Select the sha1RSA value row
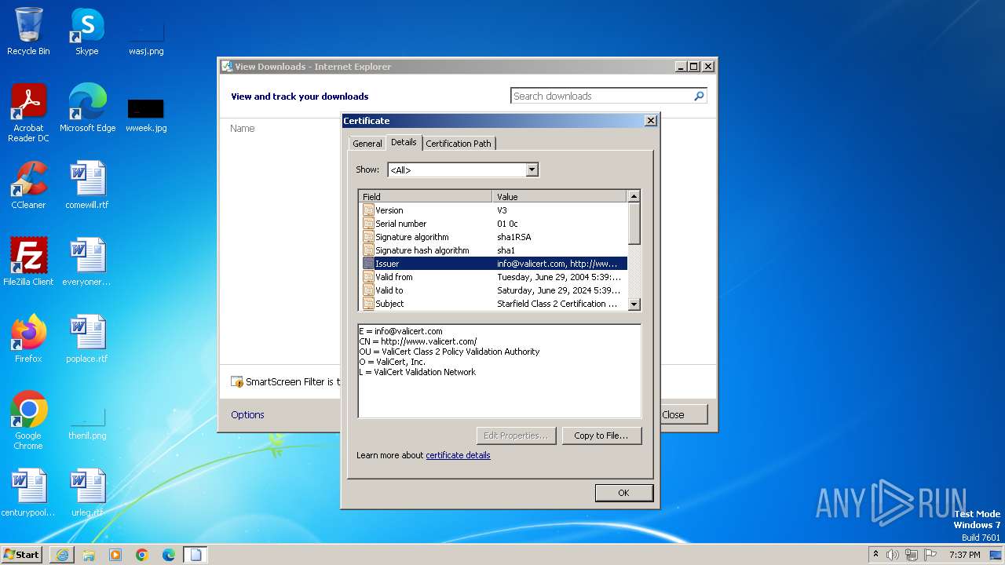 coord(513,237)
